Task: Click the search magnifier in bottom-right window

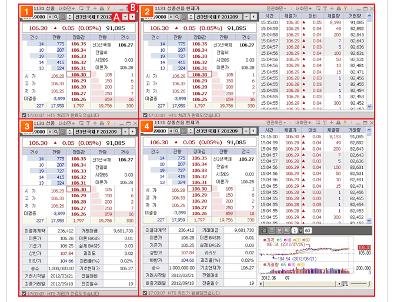Action: click(176, 131)
